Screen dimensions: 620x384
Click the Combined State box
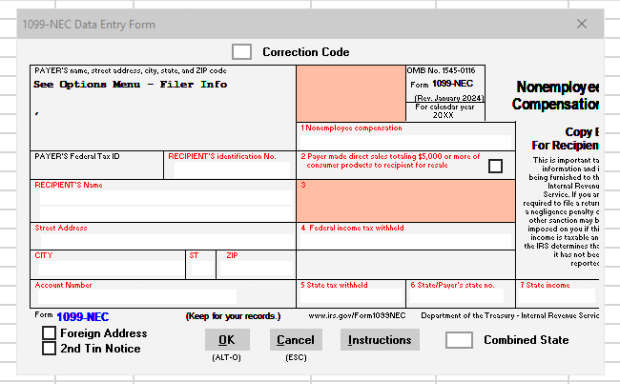pyautogui.click(x=459, y=340)
